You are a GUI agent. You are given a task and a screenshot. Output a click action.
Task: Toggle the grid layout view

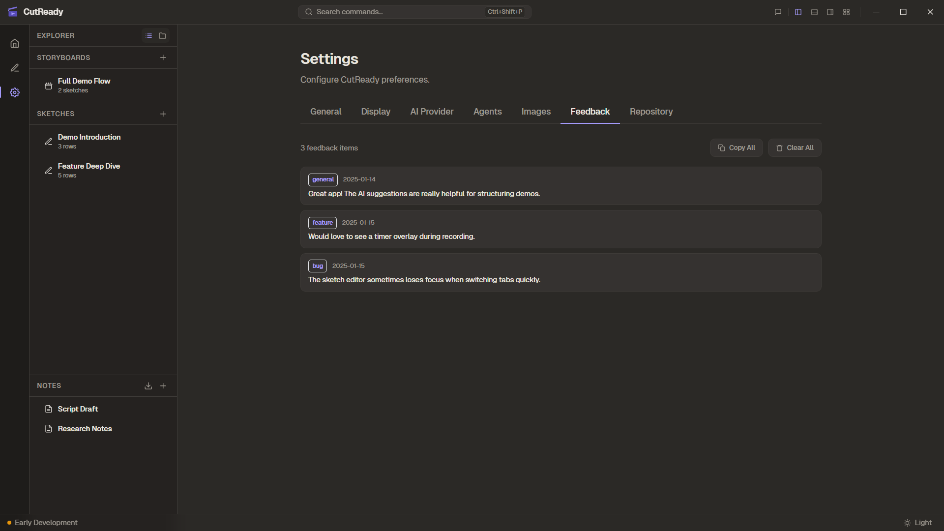tap(847, 12)
